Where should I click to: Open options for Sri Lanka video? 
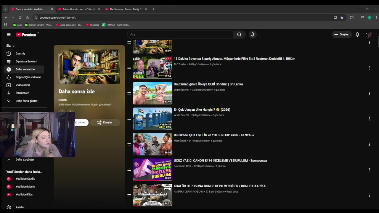click(369, 93)
